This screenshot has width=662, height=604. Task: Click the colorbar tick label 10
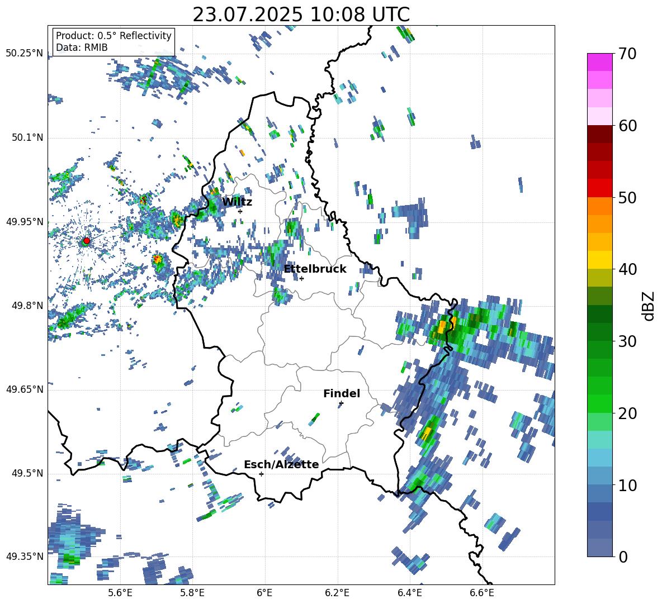(627, 485)
